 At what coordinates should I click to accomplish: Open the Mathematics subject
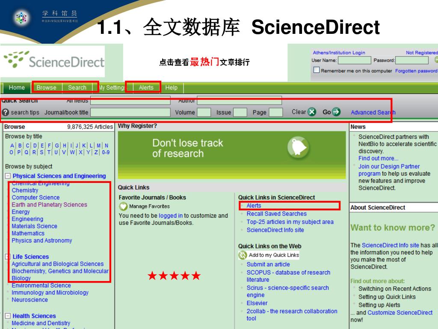click(x=28, y=233)
